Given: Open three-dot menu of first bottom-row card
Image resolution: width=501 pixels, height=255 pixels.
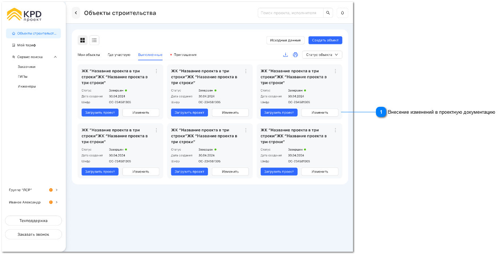Looking at the screenshot, I should (x=156, y=130).
